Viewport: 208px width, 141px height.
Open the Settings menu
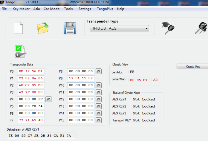[x=85, y=9]
